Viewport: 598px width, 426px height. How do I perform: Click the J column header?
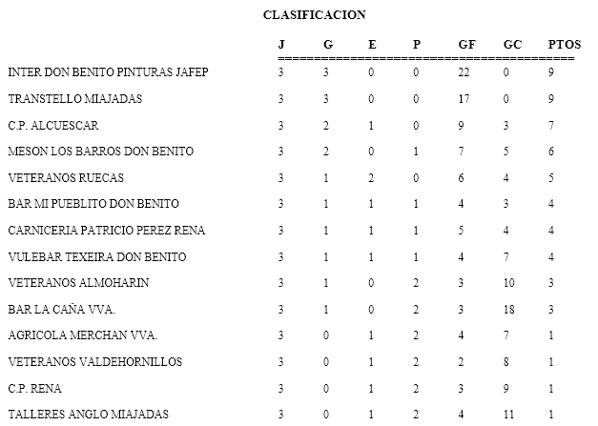281,45
